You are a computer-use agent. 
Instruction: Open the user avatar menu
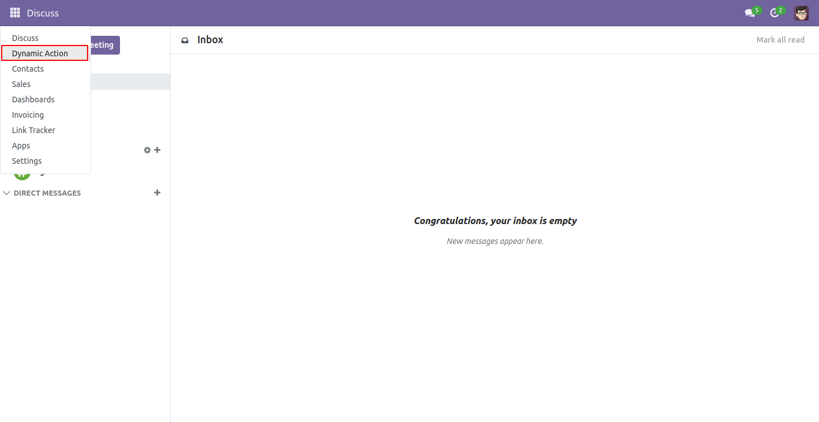[801, 13]
